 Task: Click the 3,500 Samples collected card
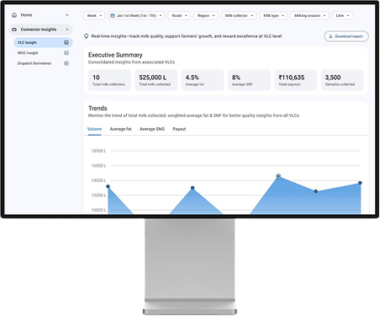click(342, 80)
